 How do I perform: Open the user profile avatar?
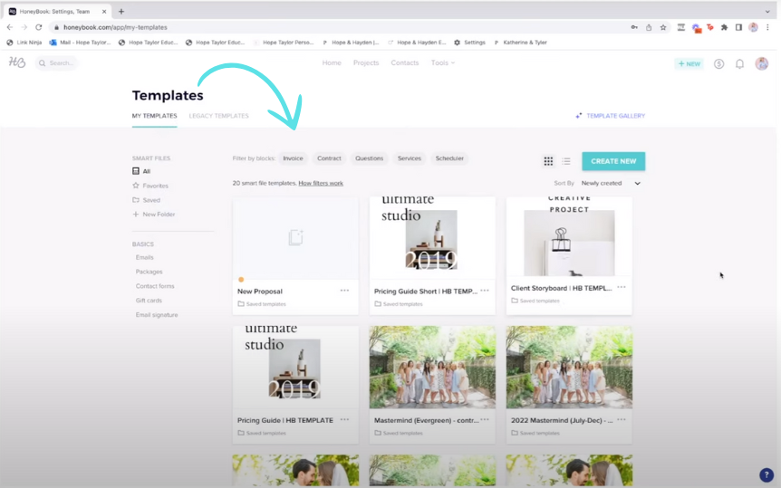tap(762, 63)
